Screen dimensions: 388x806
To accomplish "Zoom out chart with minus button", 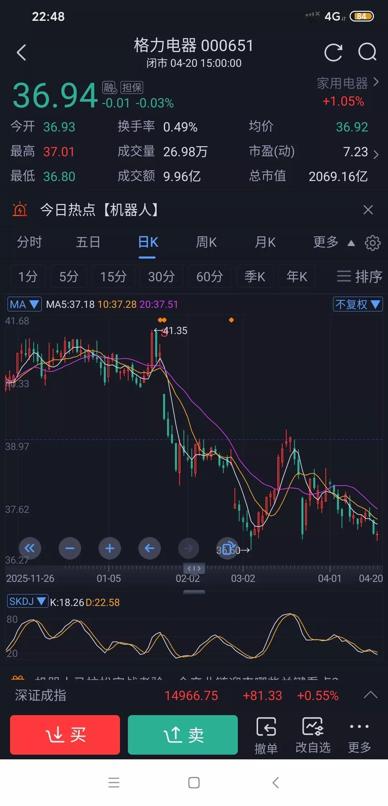I will (x=70, y=548).
